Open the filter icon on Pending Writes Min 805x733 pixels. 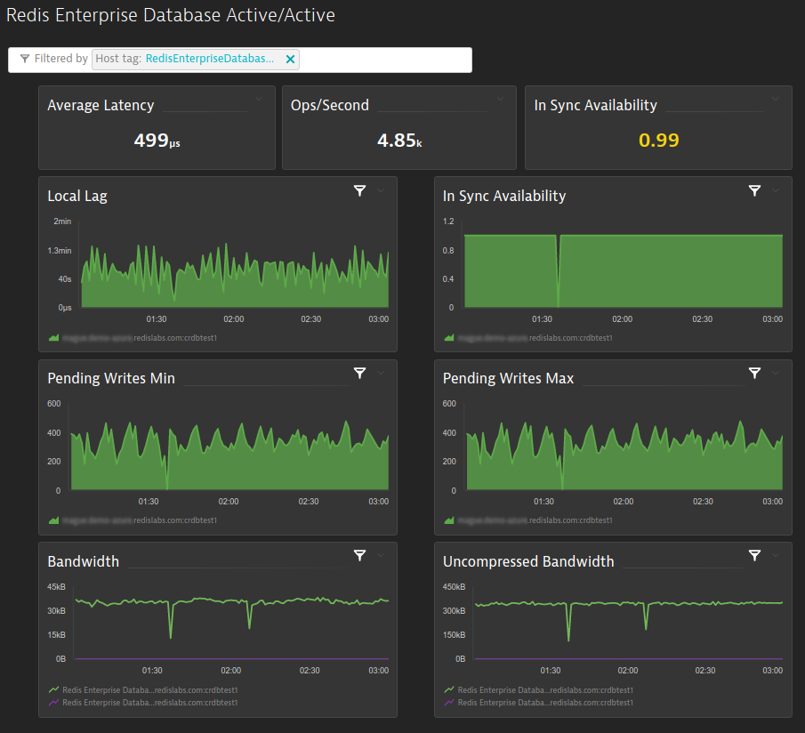tap(359, 373)
